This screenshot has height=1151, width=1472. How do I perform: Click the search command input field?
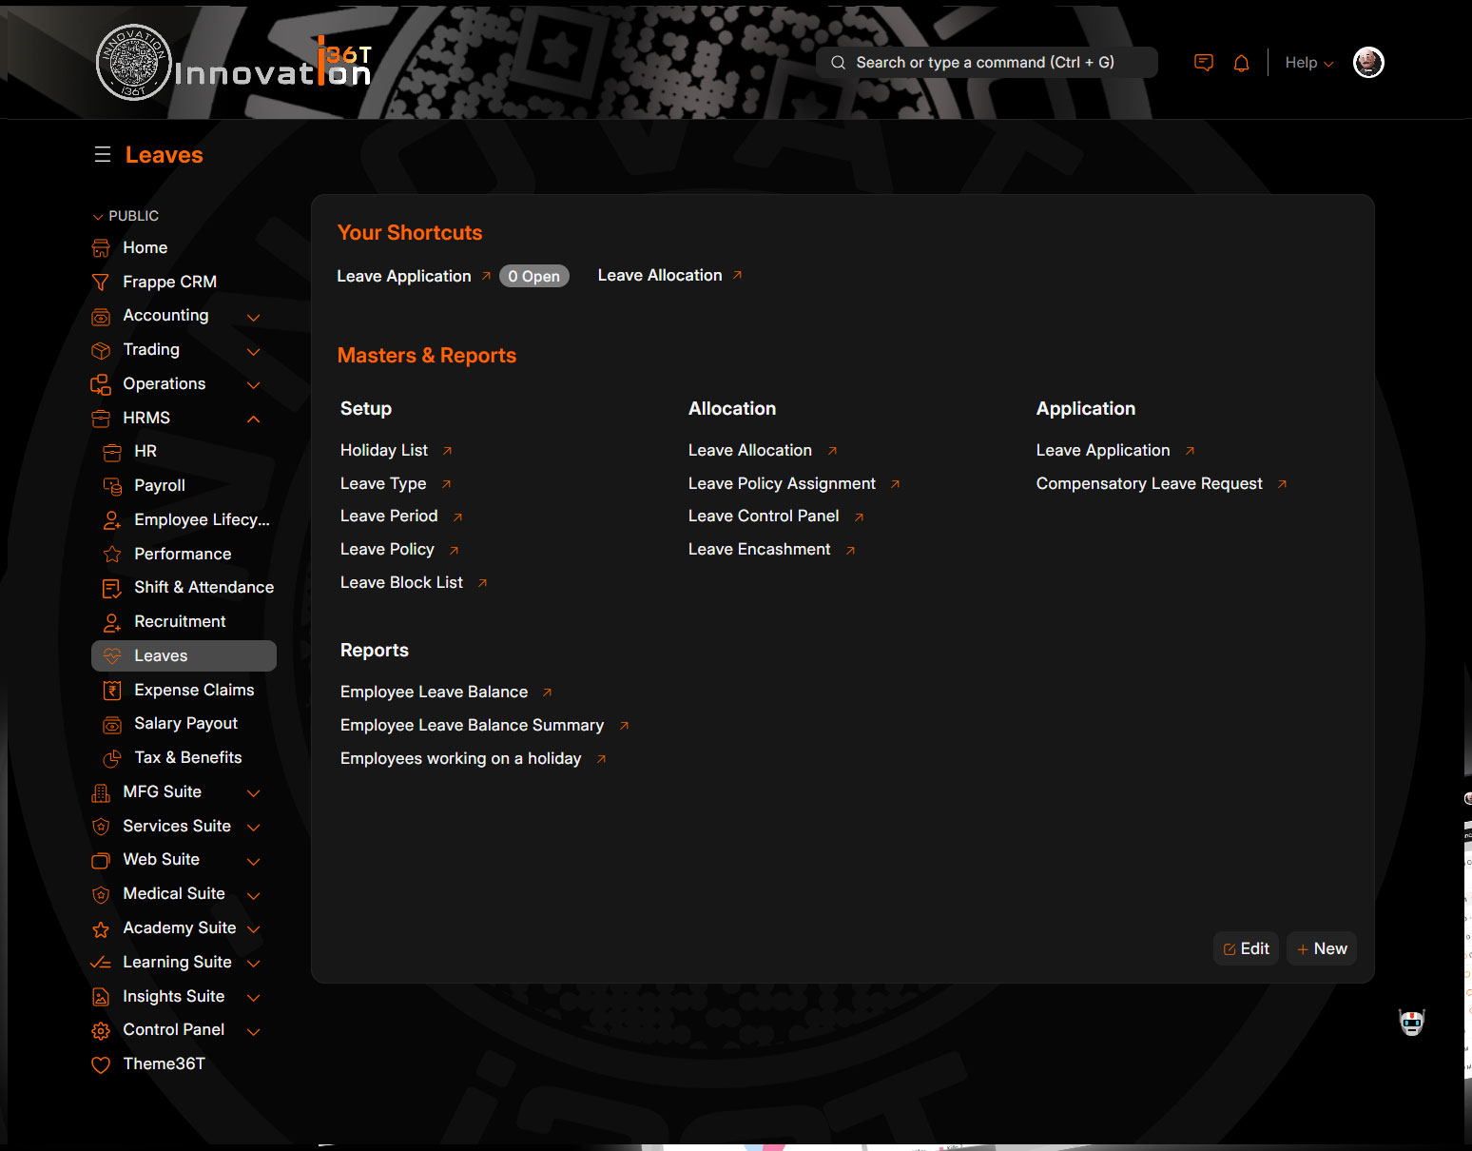pos(986,63)
